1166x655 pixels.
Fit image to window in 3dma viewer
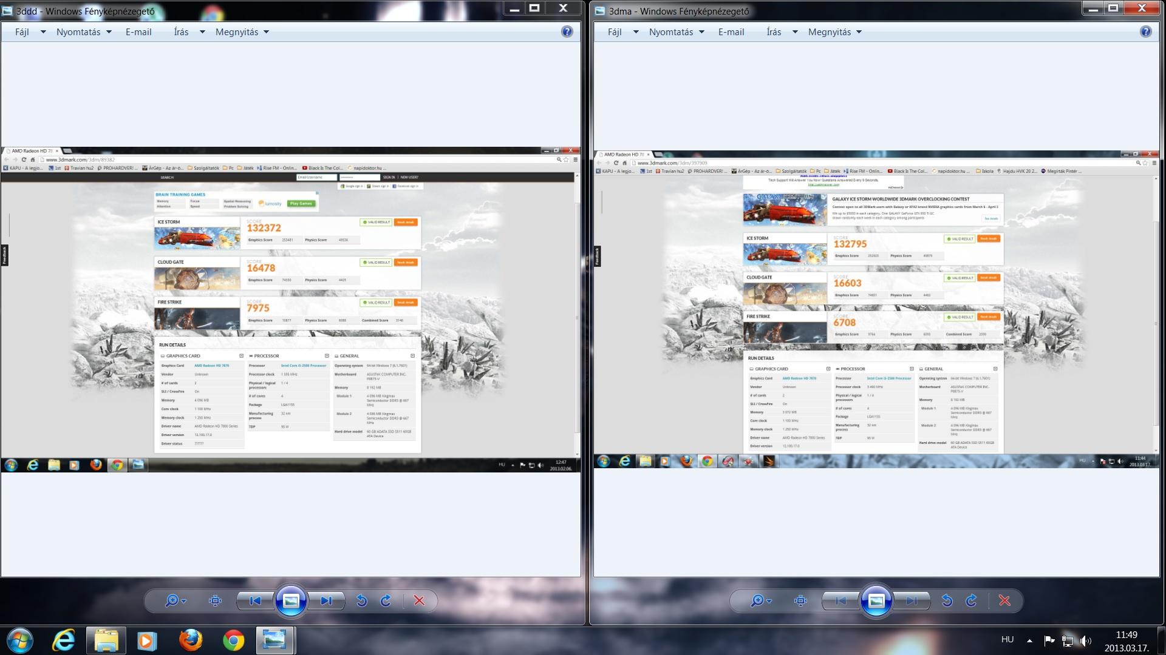click(x=800, y=600)
